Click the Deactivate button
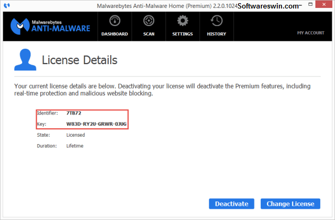 tap(232, 204)
